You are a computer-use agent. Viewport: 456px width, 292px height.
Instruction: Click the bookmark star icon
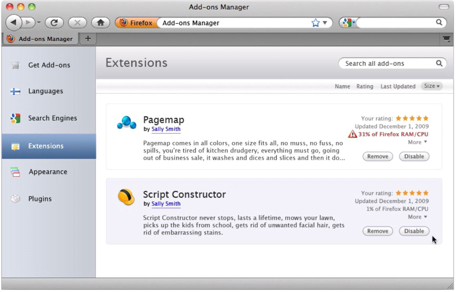[316, 23]
